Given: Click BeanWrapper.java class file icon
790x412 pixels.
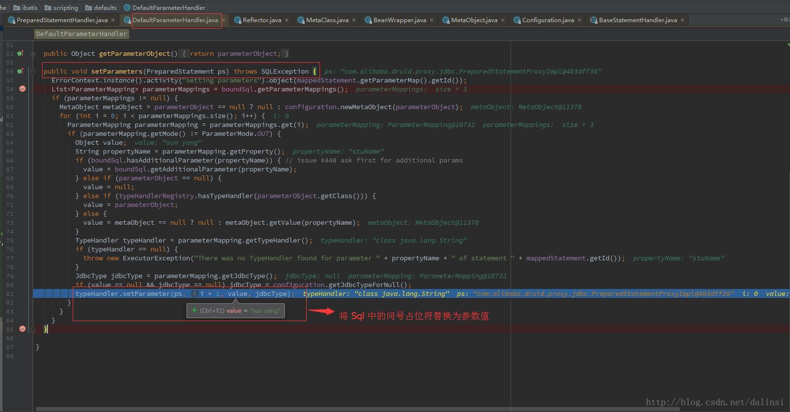Looking at the screenshot, I should click(x=369, y=20).
